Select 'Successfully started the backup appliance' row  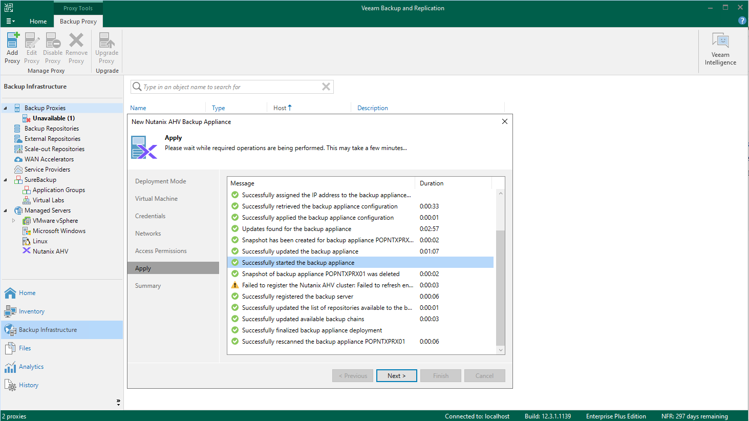(x=360, y=263)
